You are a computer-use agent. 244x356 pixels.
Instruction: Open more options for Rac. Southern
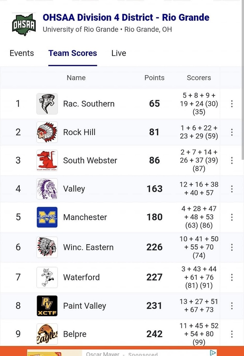pyautogui.click(x=232, y=104)
